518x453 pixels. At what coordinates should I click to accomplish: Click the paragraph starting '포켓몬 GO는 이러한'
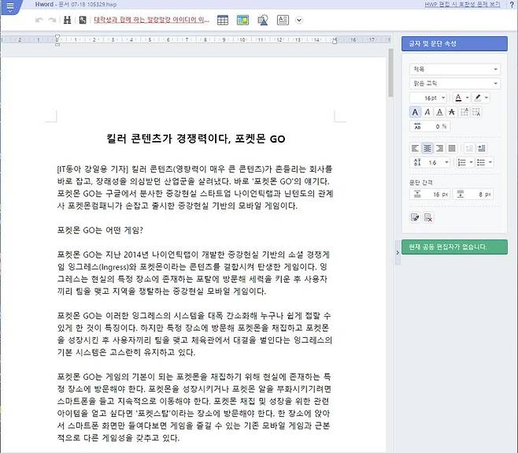pos(194,334)
